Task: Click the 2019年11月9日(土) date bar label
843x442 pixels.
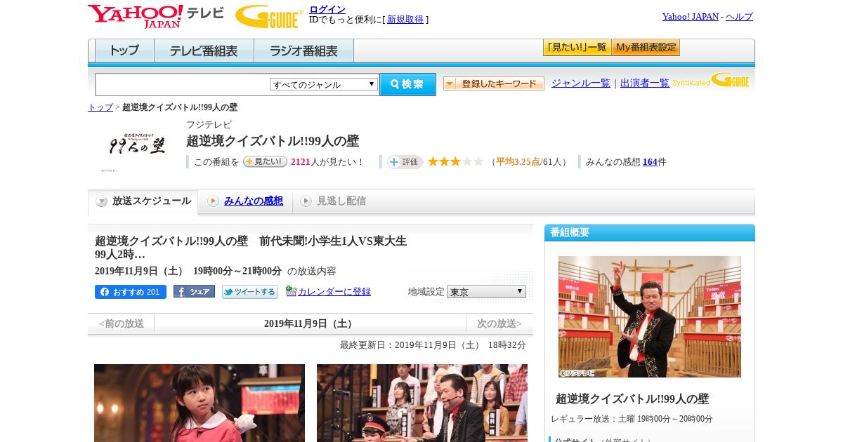Action: [x=310, y=323]
